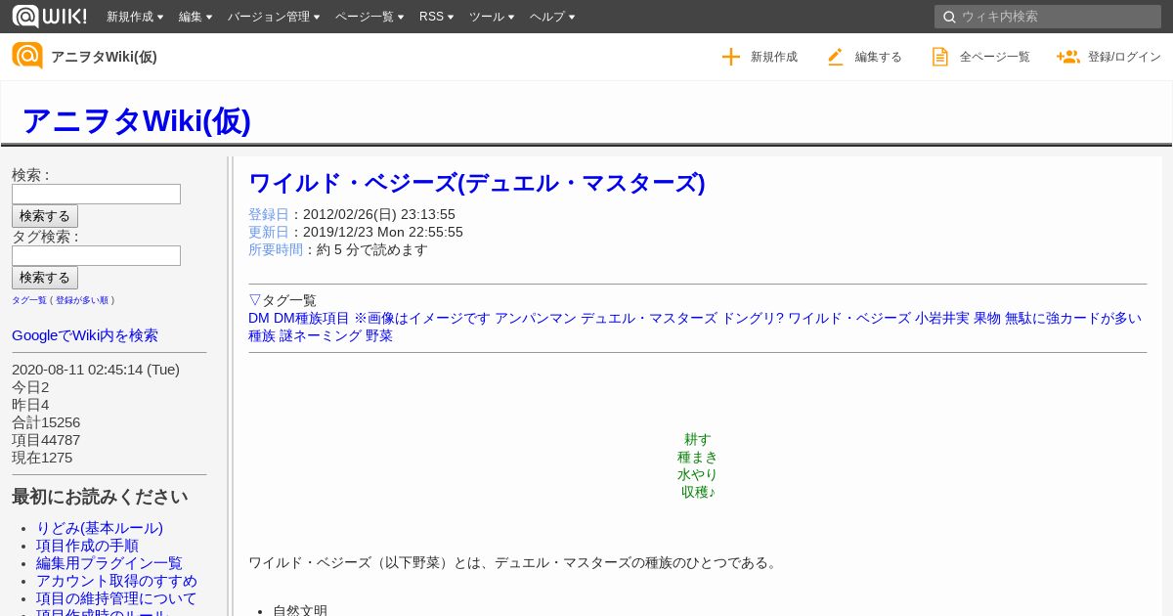Viewport: 1173px width, 616px height.
Task: Click the 登録が多い順 link
Action: click(x=82, y=300)
